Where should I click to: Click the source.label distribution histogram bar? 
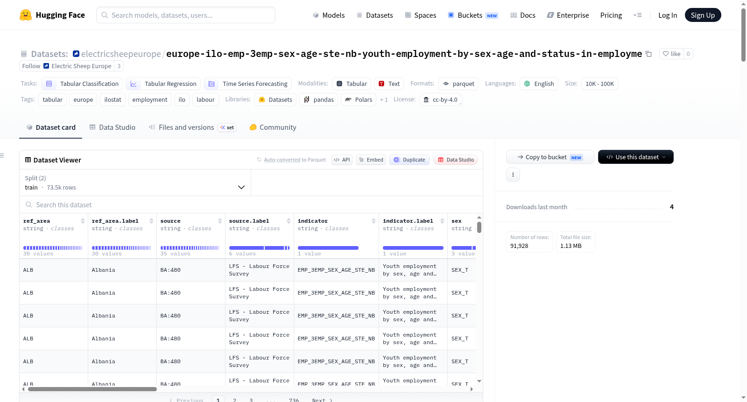pyautogui.click(x=259, y=248)
